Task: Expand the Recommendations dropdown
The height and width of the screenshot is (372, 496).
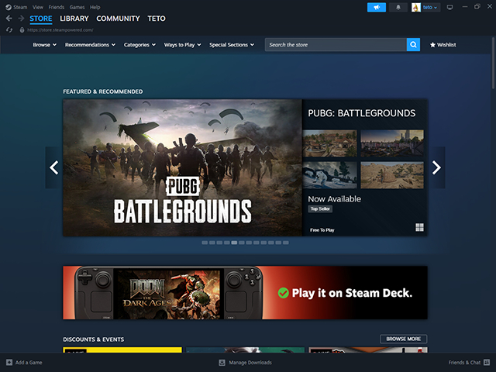Action: 90,45
